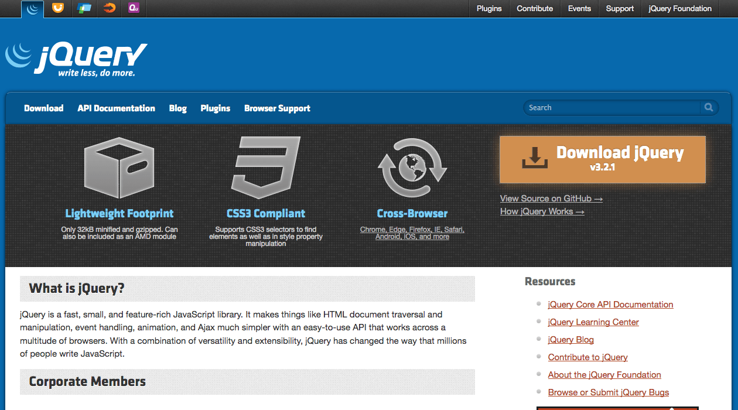This screenshot has width=738, height=410.
Task: Click the search magnifier icon
Action: point(709,107)
